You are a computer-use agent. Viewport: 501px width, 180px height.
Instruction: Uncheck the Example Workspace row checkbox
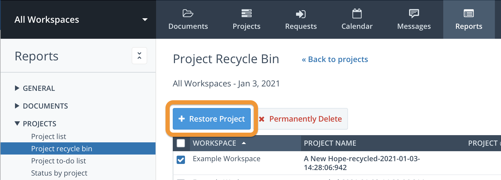coord(181,160)
